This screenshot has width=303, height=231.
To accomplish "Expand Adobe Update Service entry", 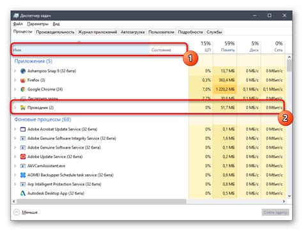I will tap(15, 157).
